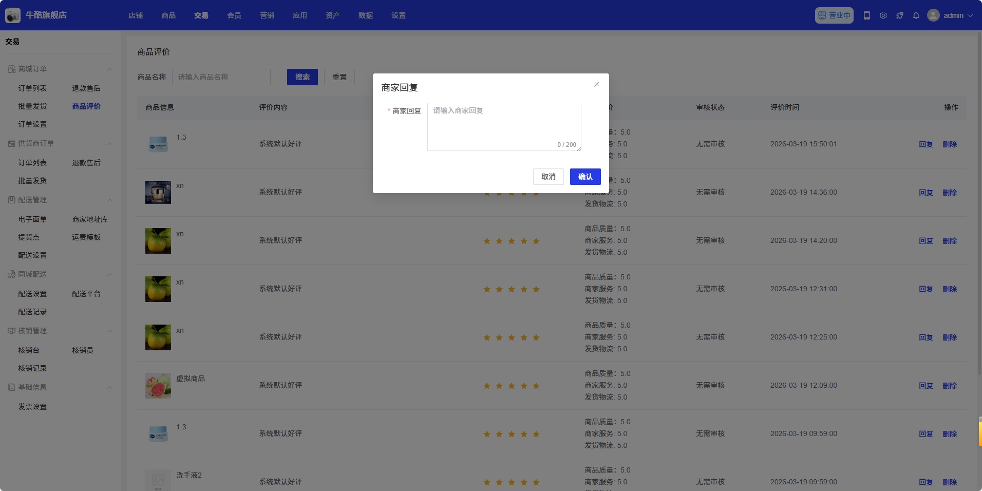Open the 应用 top menu
Image resolution: width=982 pixels, height=491 pixels.
coord(300,15)
